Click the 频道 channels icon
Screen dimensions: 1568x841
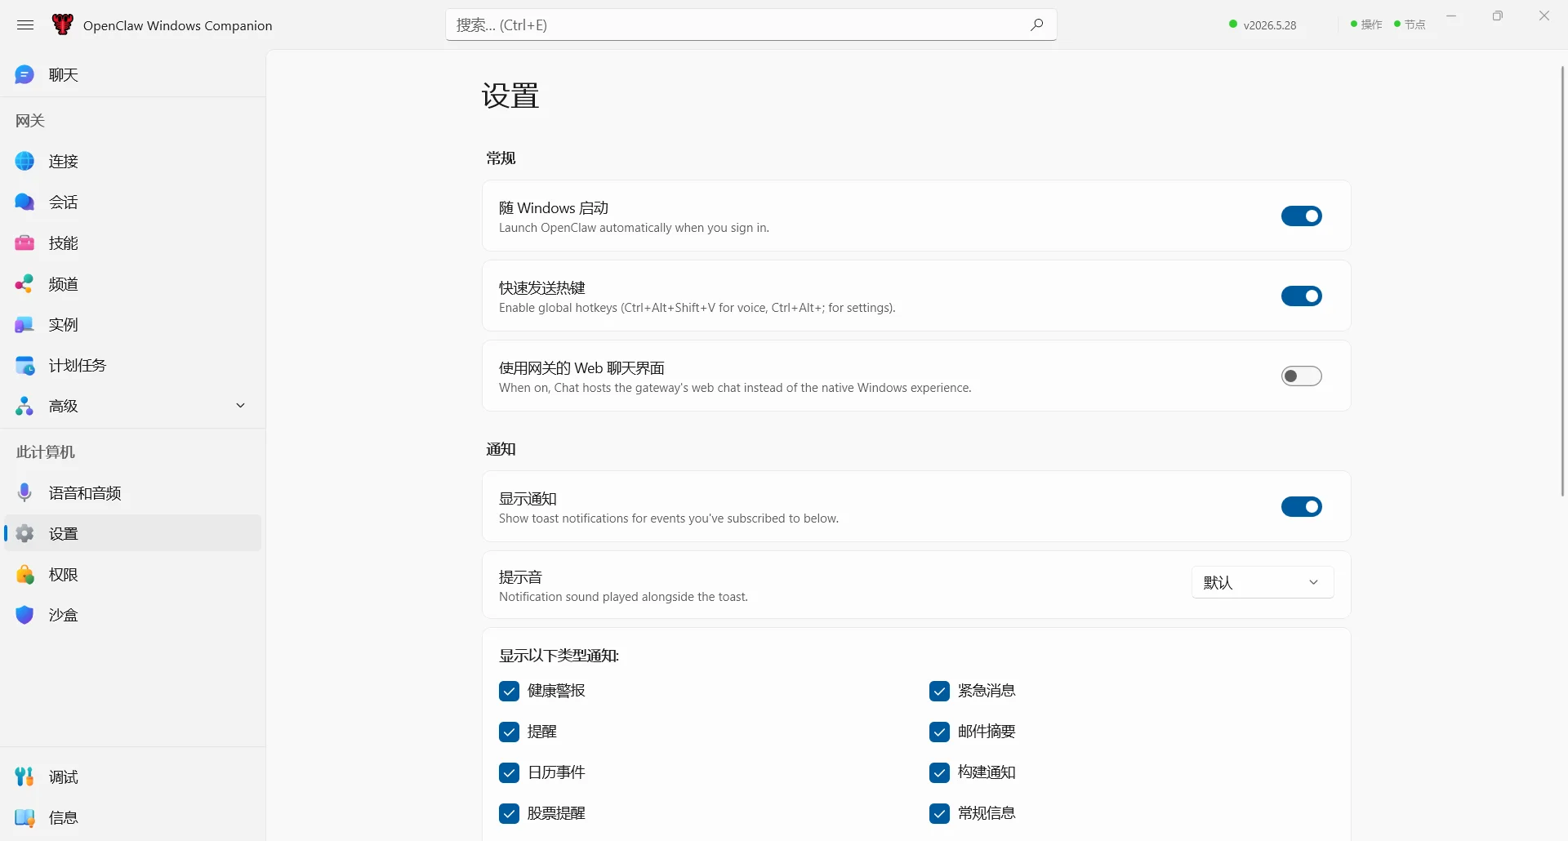24,284
